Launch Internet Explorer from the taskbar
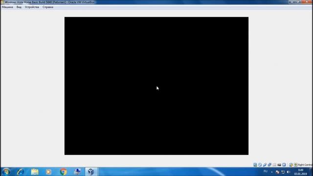Image resolution: width=313 pixels, height=176 pixels. [x=21, y=172]
